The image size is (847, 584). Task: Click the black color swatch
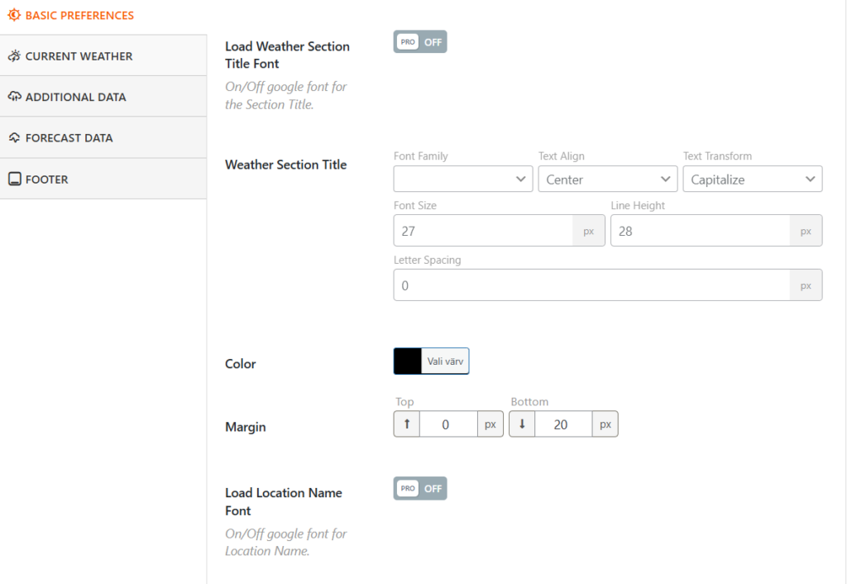[x=408, y=361]
